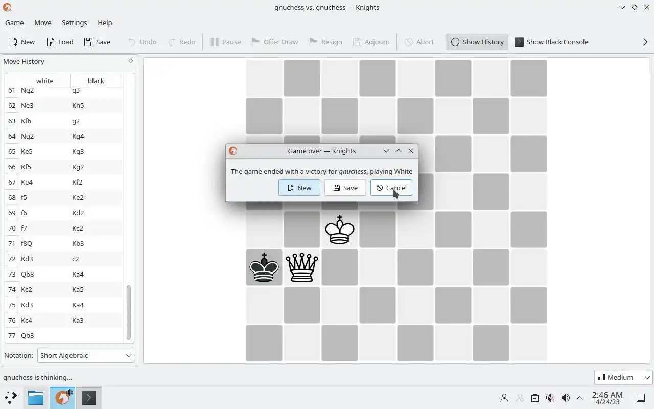Screen dimensions: 654x409
Task: Close the Game over dialog
Action: [410, 151]
